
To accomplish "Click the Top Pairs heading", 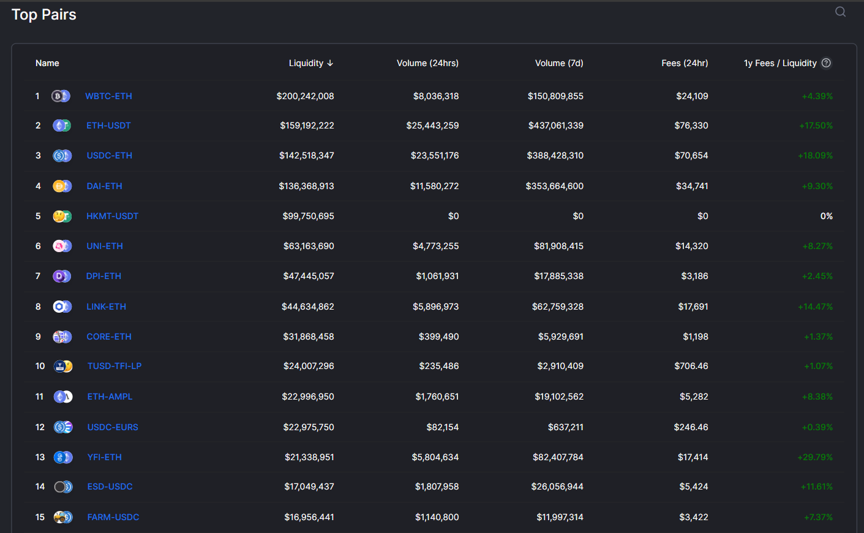I will point(44,15).
